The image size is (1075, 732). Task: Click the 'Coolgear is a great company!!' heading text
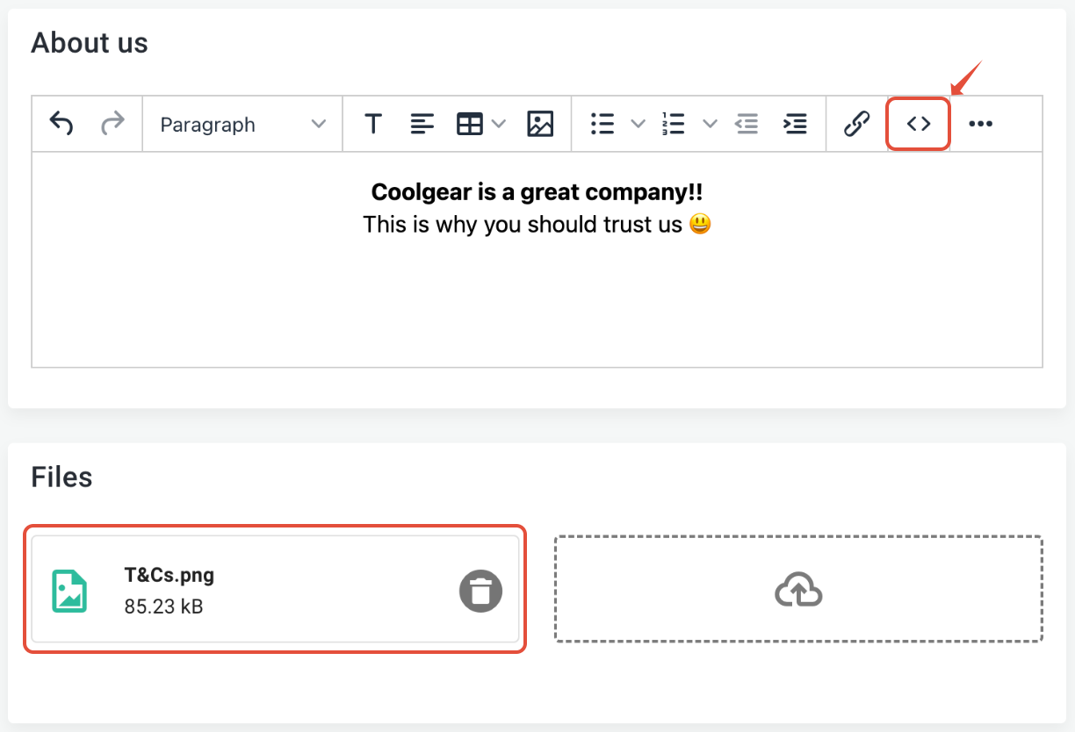pos(537,191)
